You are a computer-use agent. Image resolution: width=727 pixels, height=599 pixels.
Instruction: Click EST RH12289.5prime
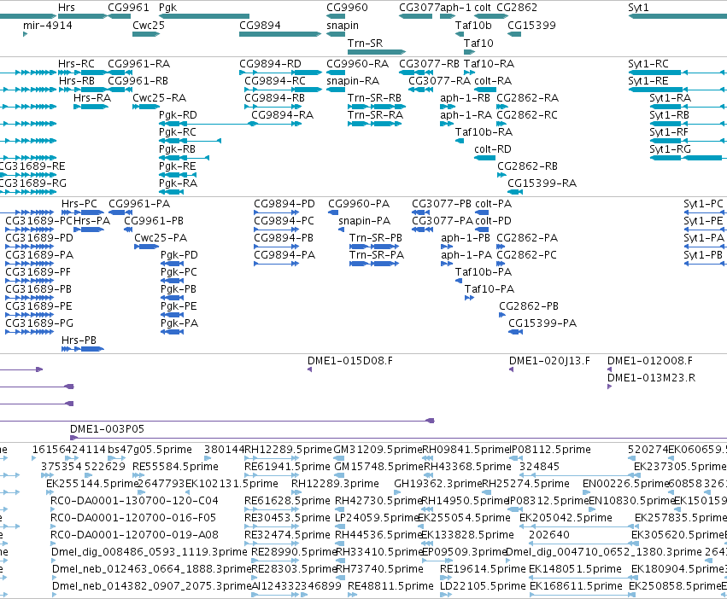[x=288, y=450]
